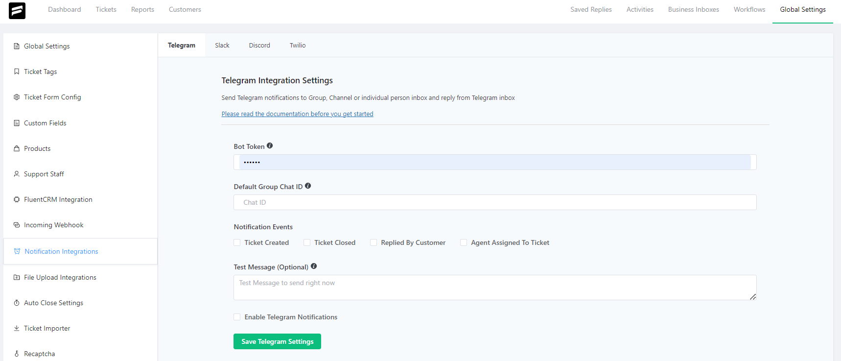
Task: Open the Twilio tab
Action: coord(298,45)
